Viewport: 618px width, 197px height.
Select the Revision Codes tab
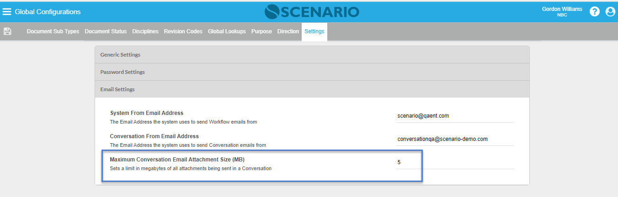point(183,31)
